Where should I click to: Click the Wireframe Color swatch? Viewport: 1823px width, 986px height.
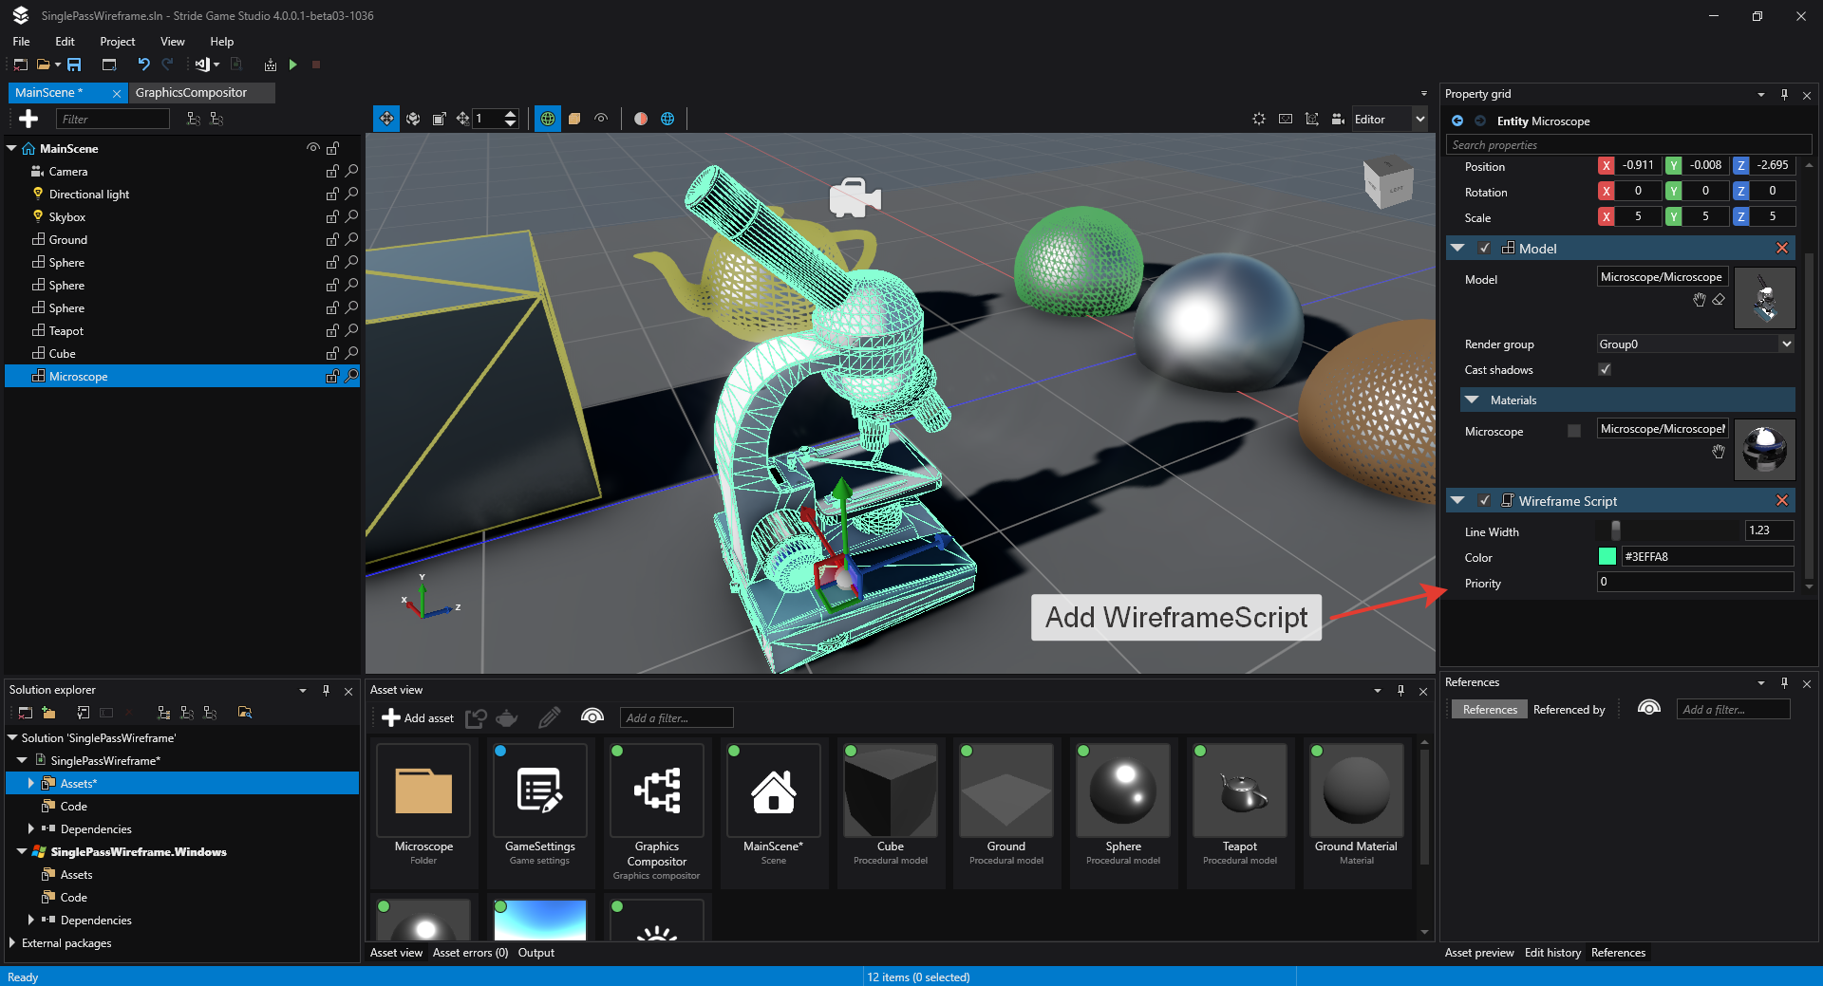click(x=1607, y=557)
